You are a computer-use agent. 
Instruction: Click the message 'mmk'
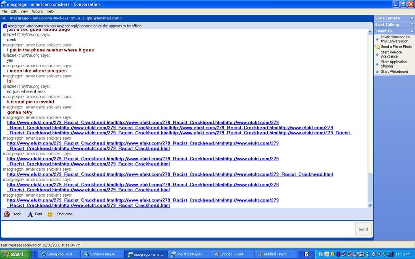point(11,40)
